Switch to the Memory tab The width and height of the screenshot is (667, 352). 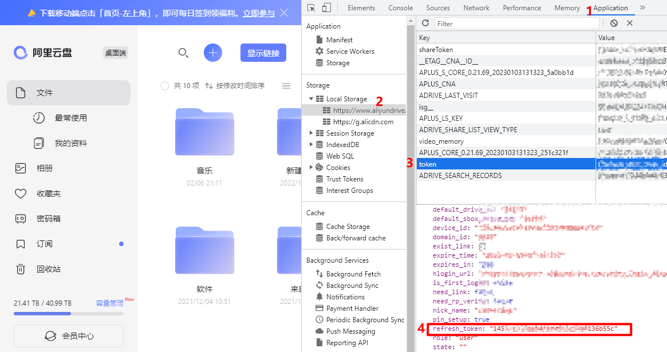[x=567, y=7]
